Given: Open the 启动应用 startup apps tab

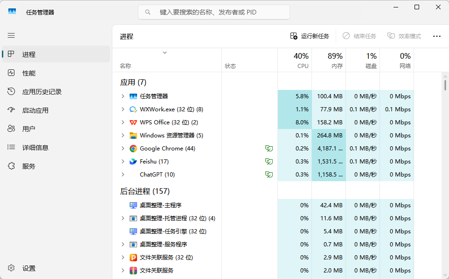Looking at the screenshot, I should [56, 110].
